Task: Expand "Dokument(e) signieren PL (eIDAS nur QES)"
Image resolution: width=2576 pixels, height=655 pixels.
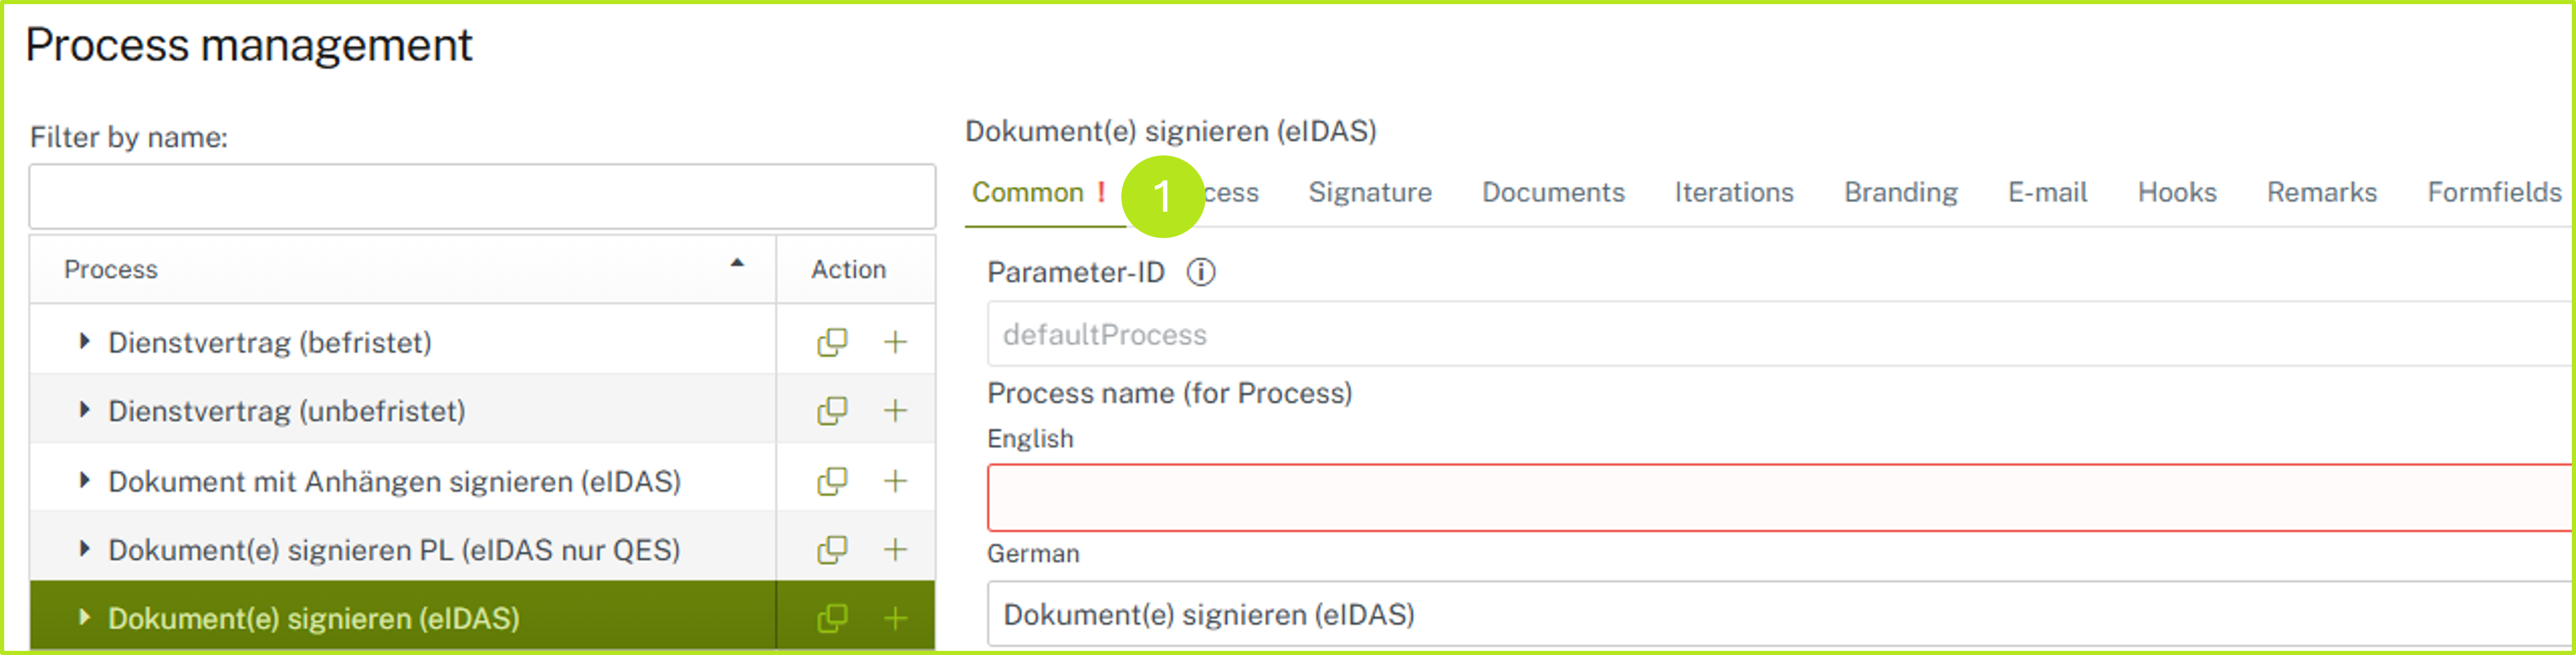Action: [x=84, y=547]
